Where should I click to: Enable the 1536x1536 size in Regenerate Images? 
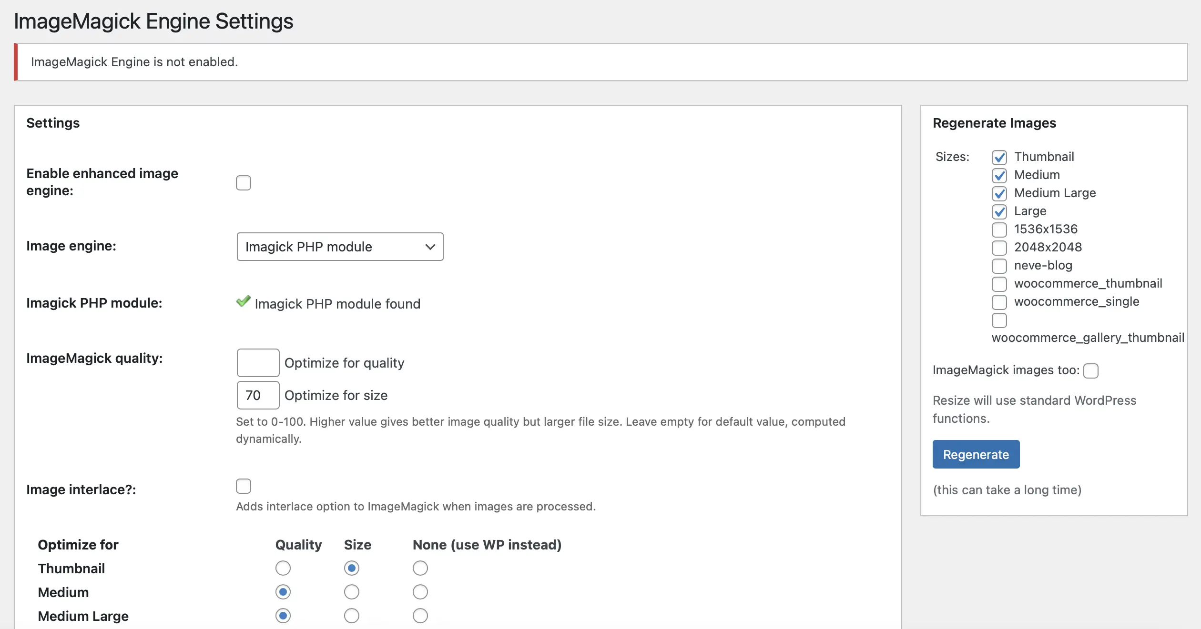coord(998,229)
